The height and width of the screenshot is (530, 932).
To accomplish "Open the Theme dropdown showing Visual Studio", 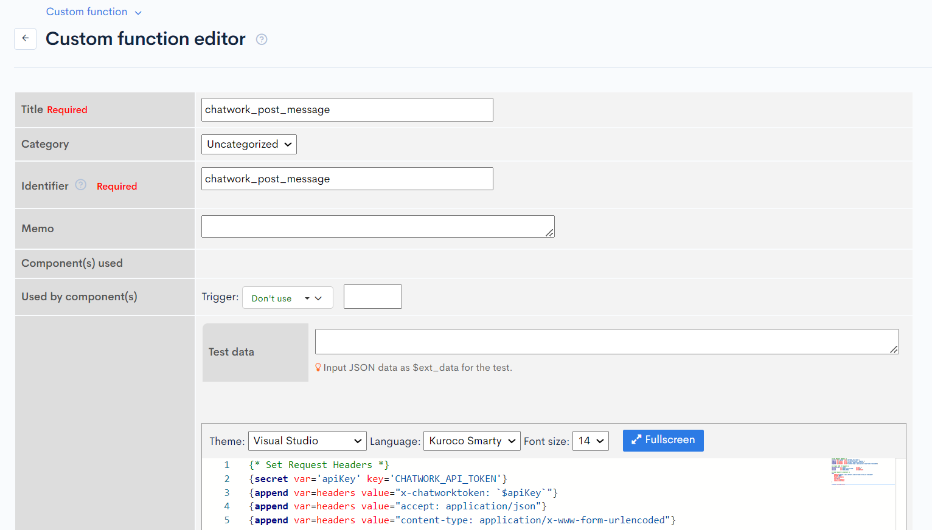I will [x=307, y=441].
